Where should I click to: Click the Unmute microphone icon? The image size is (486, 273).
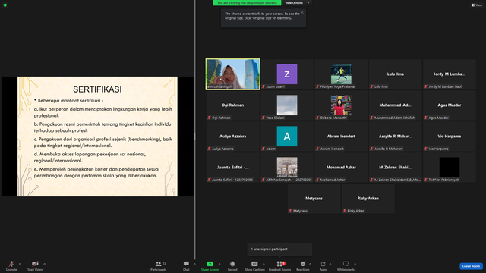tap(11, 264)
